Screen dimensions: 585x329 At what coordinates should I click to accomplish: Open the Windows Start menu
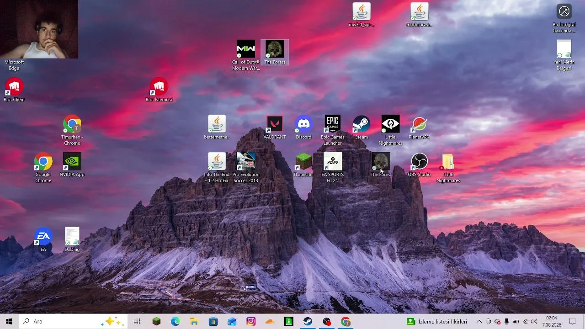pos(9,322)
